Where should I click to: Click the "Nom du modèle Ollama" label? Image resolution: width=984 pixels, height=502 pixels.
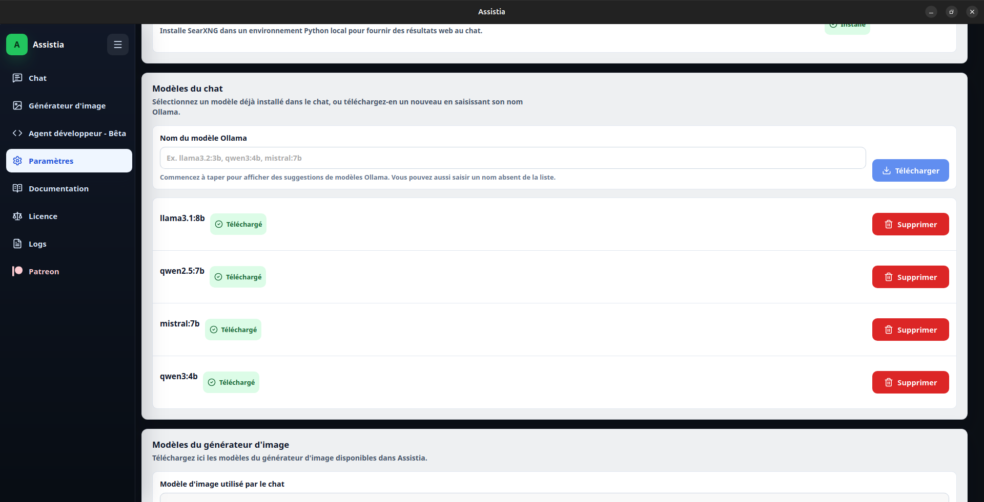coord(203,138)
